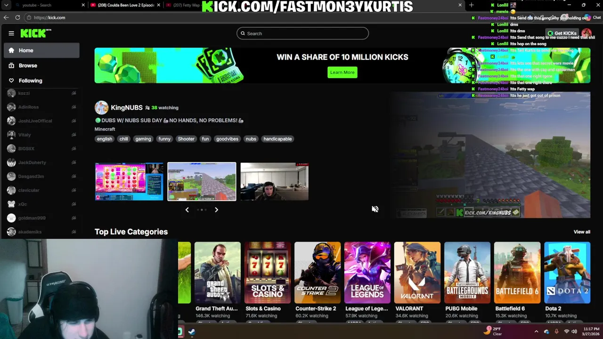Select the goodvibes tag
Screen dimensions: 603x339
(227, 139)
